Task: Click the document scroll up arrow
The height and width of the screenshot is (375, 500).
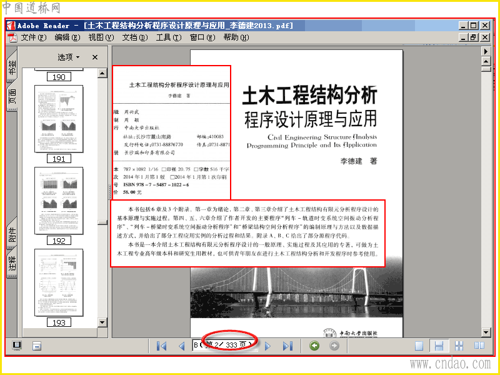Action: (486, 61)
